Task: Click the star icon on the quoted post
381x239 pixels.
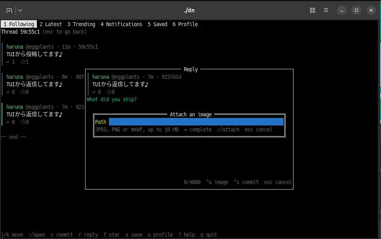Action: click(109, 92)
